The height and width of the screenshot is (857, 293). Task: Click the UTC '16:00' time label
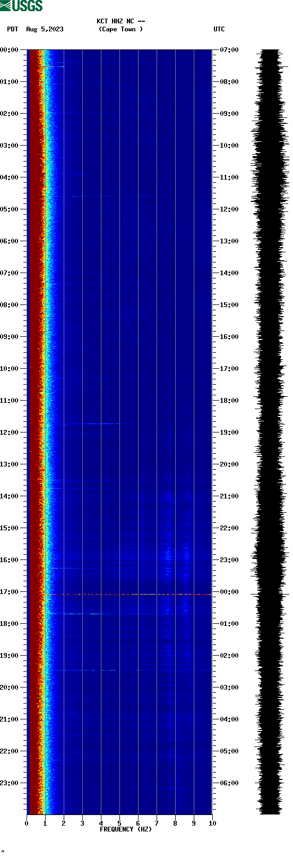(229, 337)
